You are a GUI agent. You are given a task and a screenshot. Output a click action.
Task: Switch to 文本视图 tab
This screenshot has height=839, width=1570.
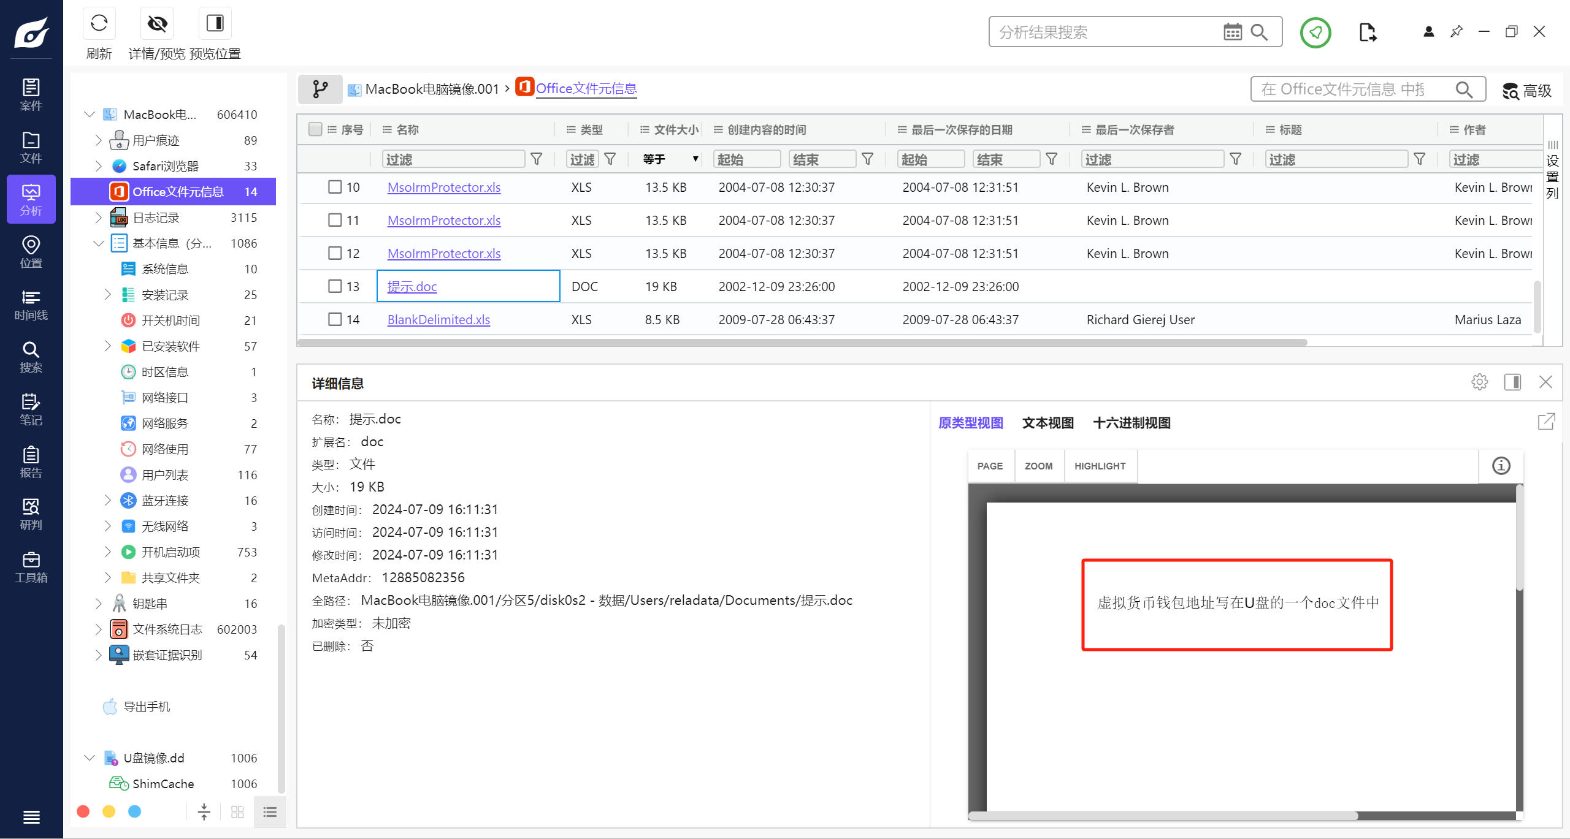[1047, 423]
